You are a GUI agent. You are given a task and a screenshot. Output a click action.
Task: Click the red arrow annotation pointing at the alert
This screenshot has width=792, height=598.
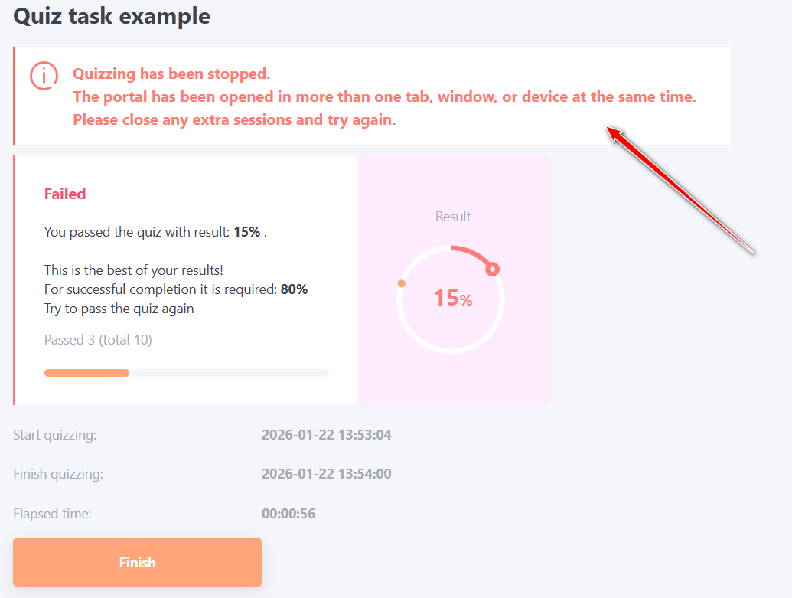680,188
